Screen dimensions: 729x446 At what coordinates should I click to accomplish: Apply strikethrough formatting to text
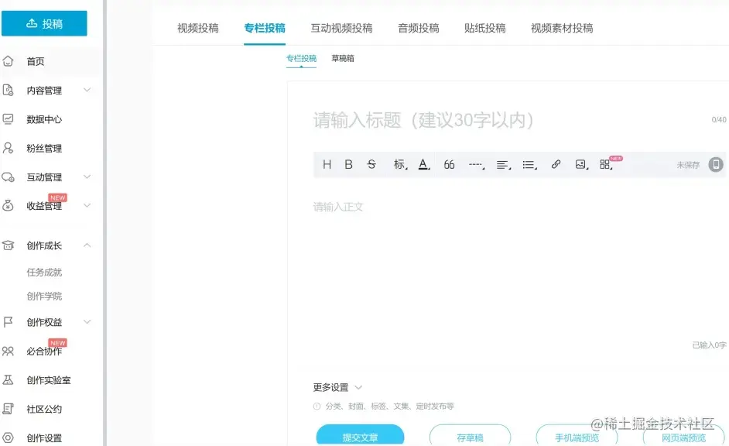tap(371, 164)
